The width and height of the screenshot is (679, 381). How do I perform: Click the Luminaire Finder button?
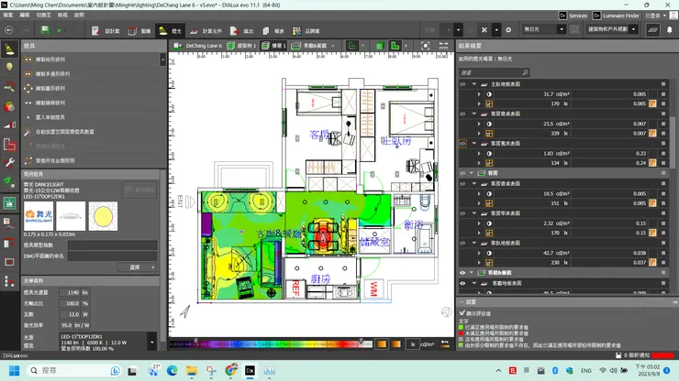616,16
